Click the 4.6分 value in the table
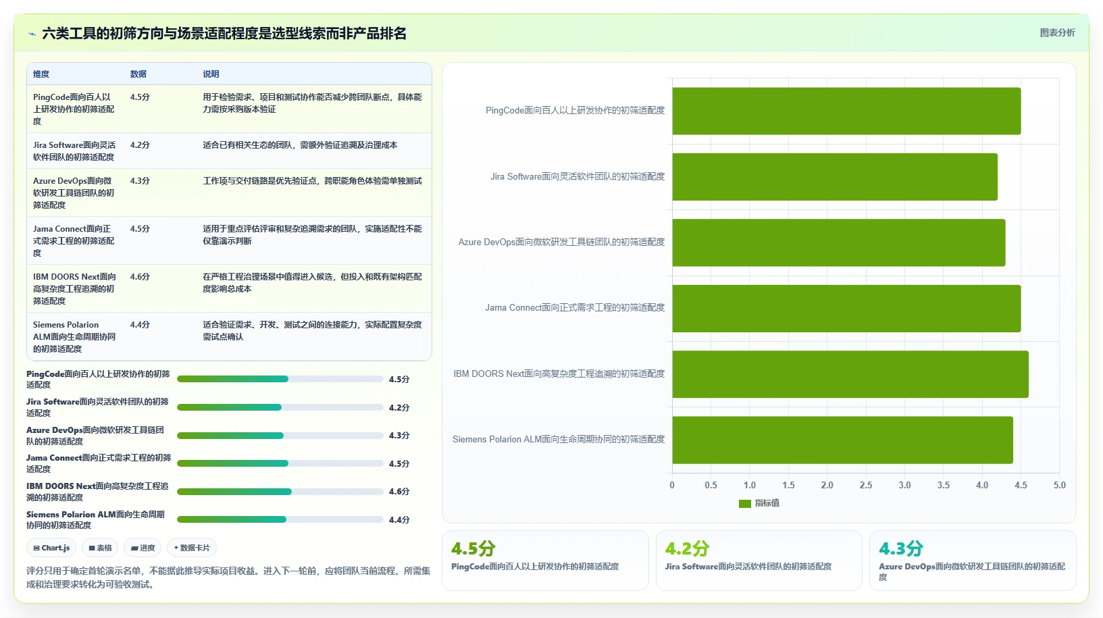Image resolution: width=1103 pixels, height=618 pixels. (140, 277)
